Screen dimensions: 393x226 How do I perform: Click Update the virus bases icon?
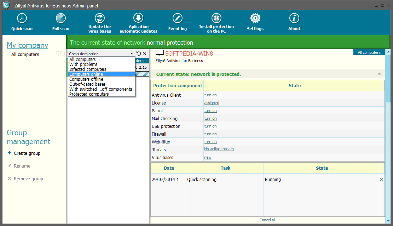[x=99, y=18]
